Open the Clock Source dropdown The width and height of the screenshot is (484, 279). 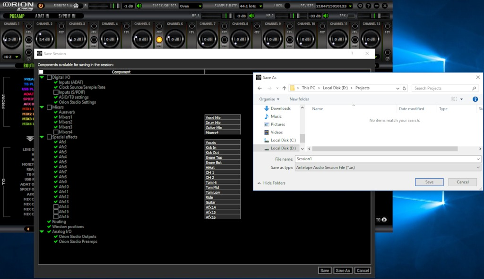tap(190, 6)
